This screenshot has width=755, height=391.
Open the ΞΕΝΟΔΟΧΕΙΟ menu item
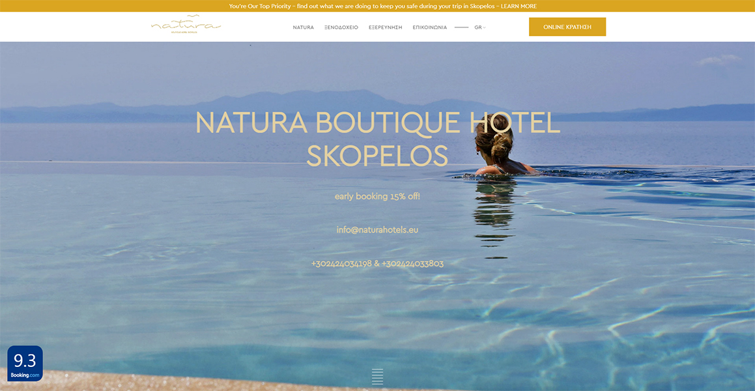coord(341,27)
